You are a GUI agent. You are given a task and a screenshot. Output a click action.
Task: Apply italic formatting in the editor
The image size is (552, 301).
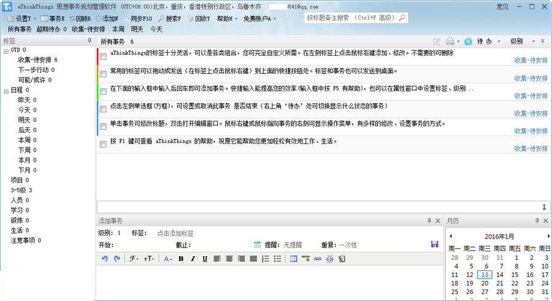click(193, 259)
